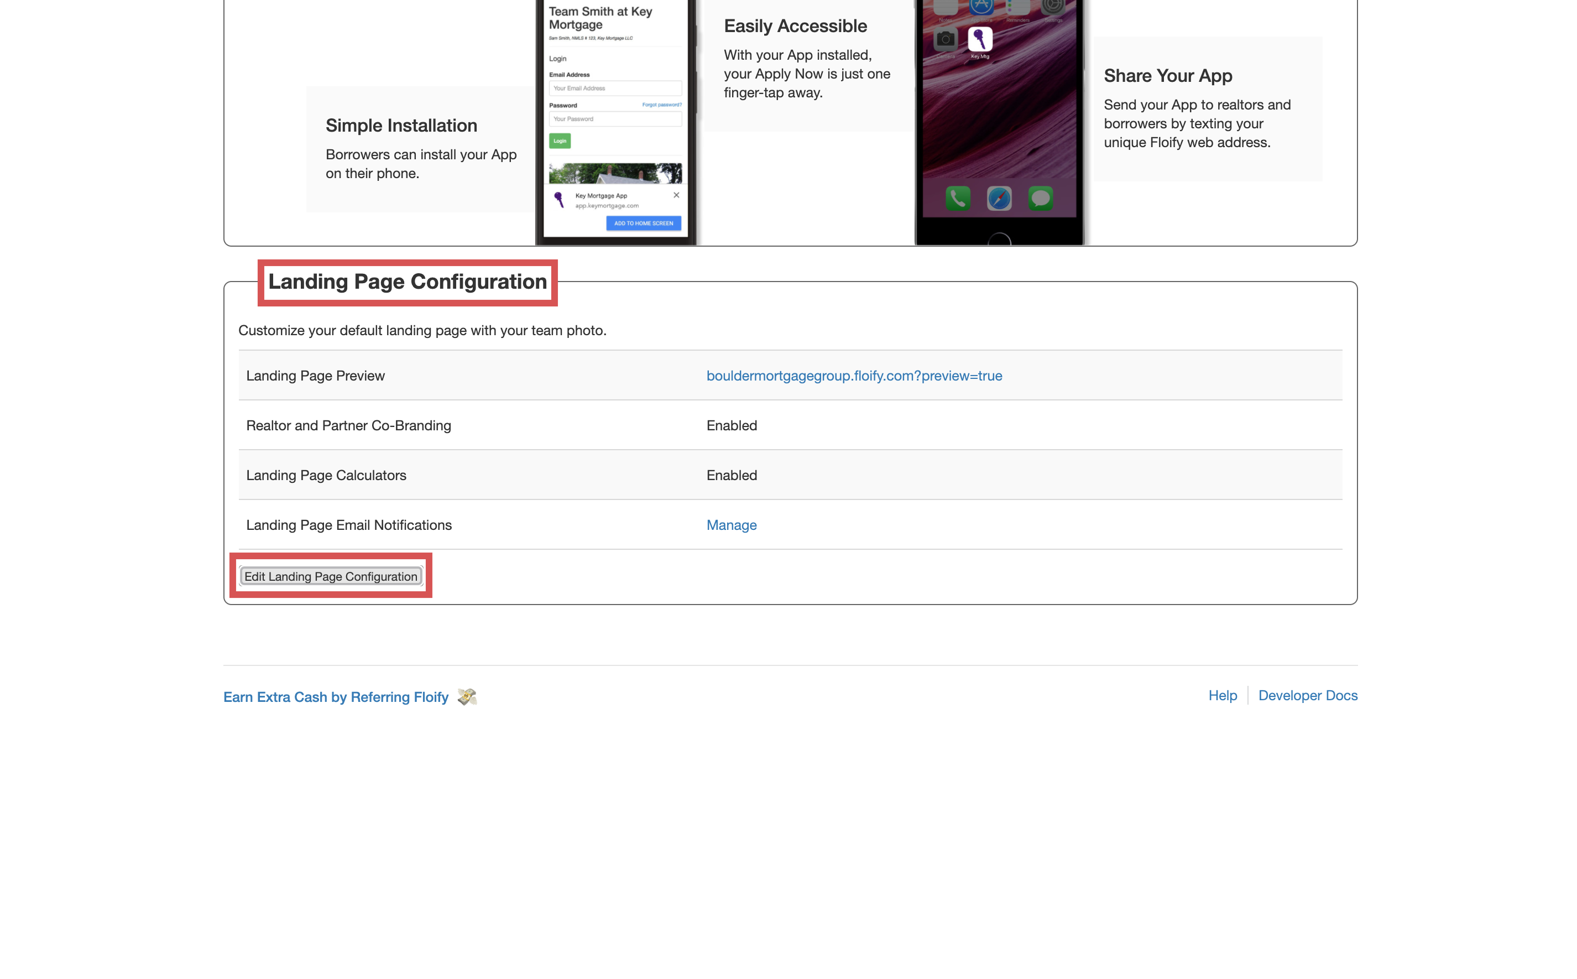Click Edit Landing Page Configuration

point(331,576)
